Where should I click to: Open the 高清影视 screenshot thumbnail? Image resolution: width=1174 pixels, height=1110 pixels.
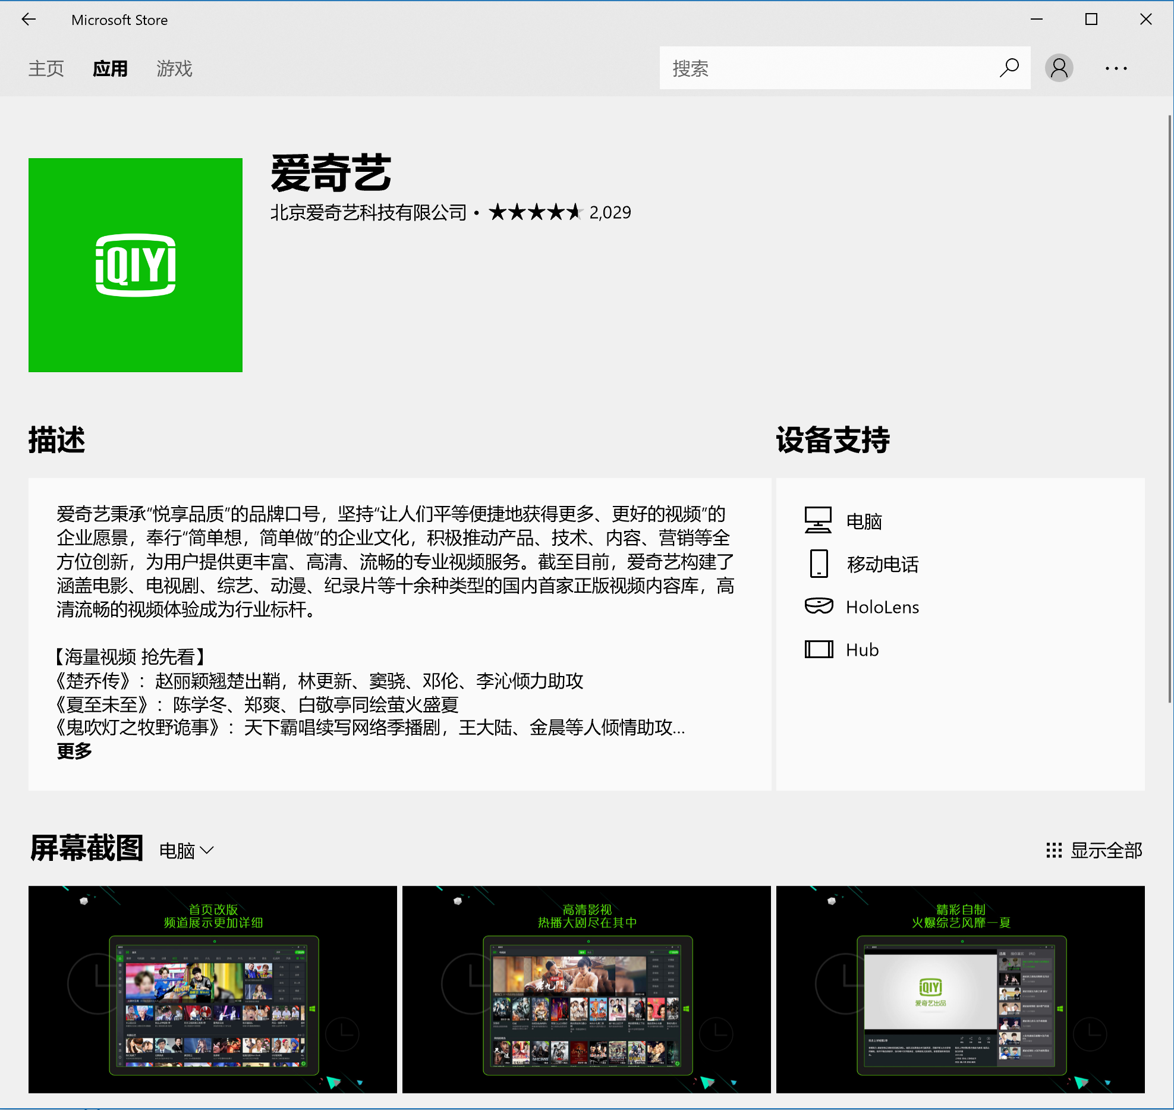587,989
